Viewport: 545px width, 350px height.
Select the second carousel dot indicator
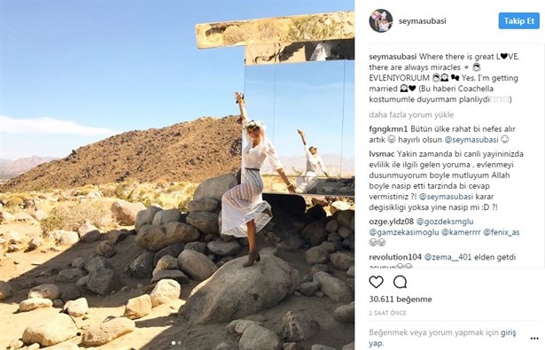(x=179, y=343)
